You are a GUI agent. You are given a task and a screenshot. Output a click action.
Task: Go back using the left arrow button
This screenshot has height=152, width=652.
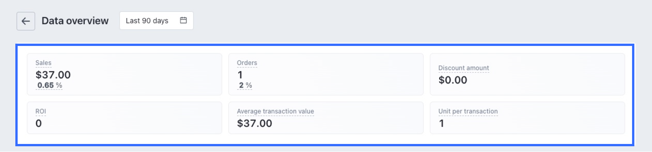tap(26, 21)
